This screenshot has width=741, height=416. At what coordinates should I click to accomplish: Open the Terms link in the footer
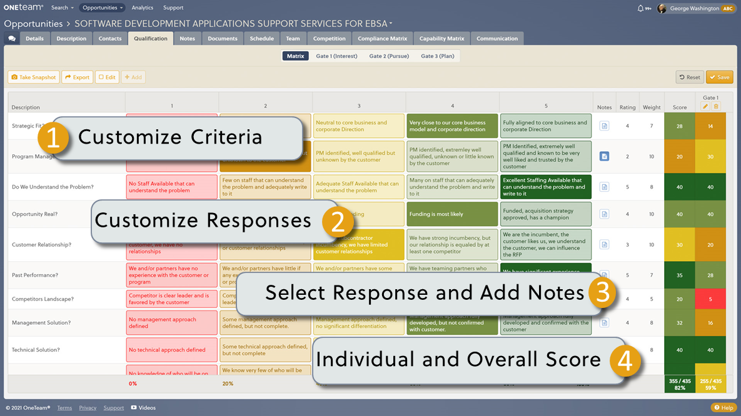click(x=64, y=407)
